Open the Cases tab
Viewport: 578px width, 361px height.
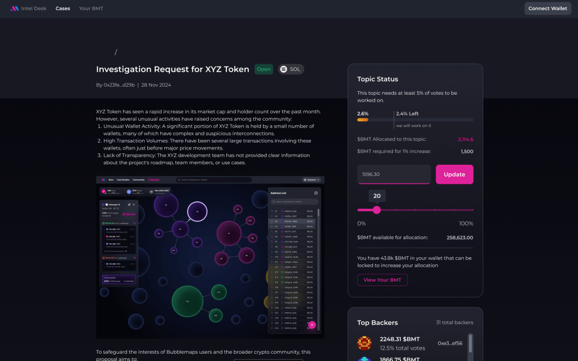63,8
